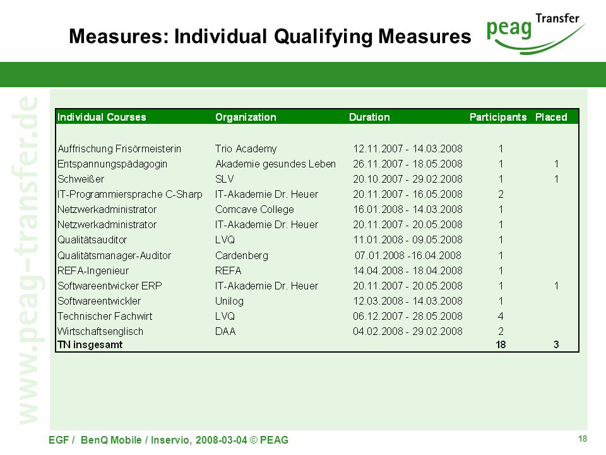606x455 pixels.
Task: Select duration '11.01.2008 - 09.05.2008'
Action: 407,240
